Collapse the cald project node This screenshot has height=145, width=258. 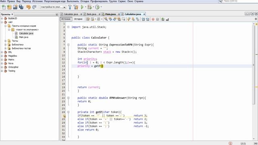[2, 22]
